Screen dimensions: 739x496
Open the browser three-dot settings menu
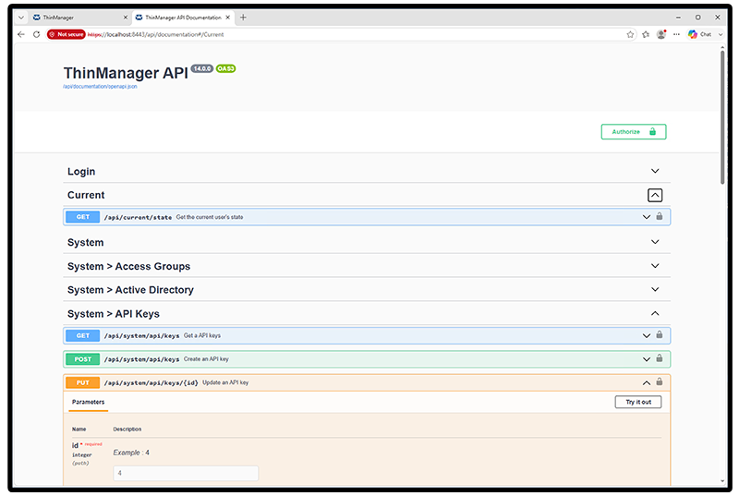(676, 34)
